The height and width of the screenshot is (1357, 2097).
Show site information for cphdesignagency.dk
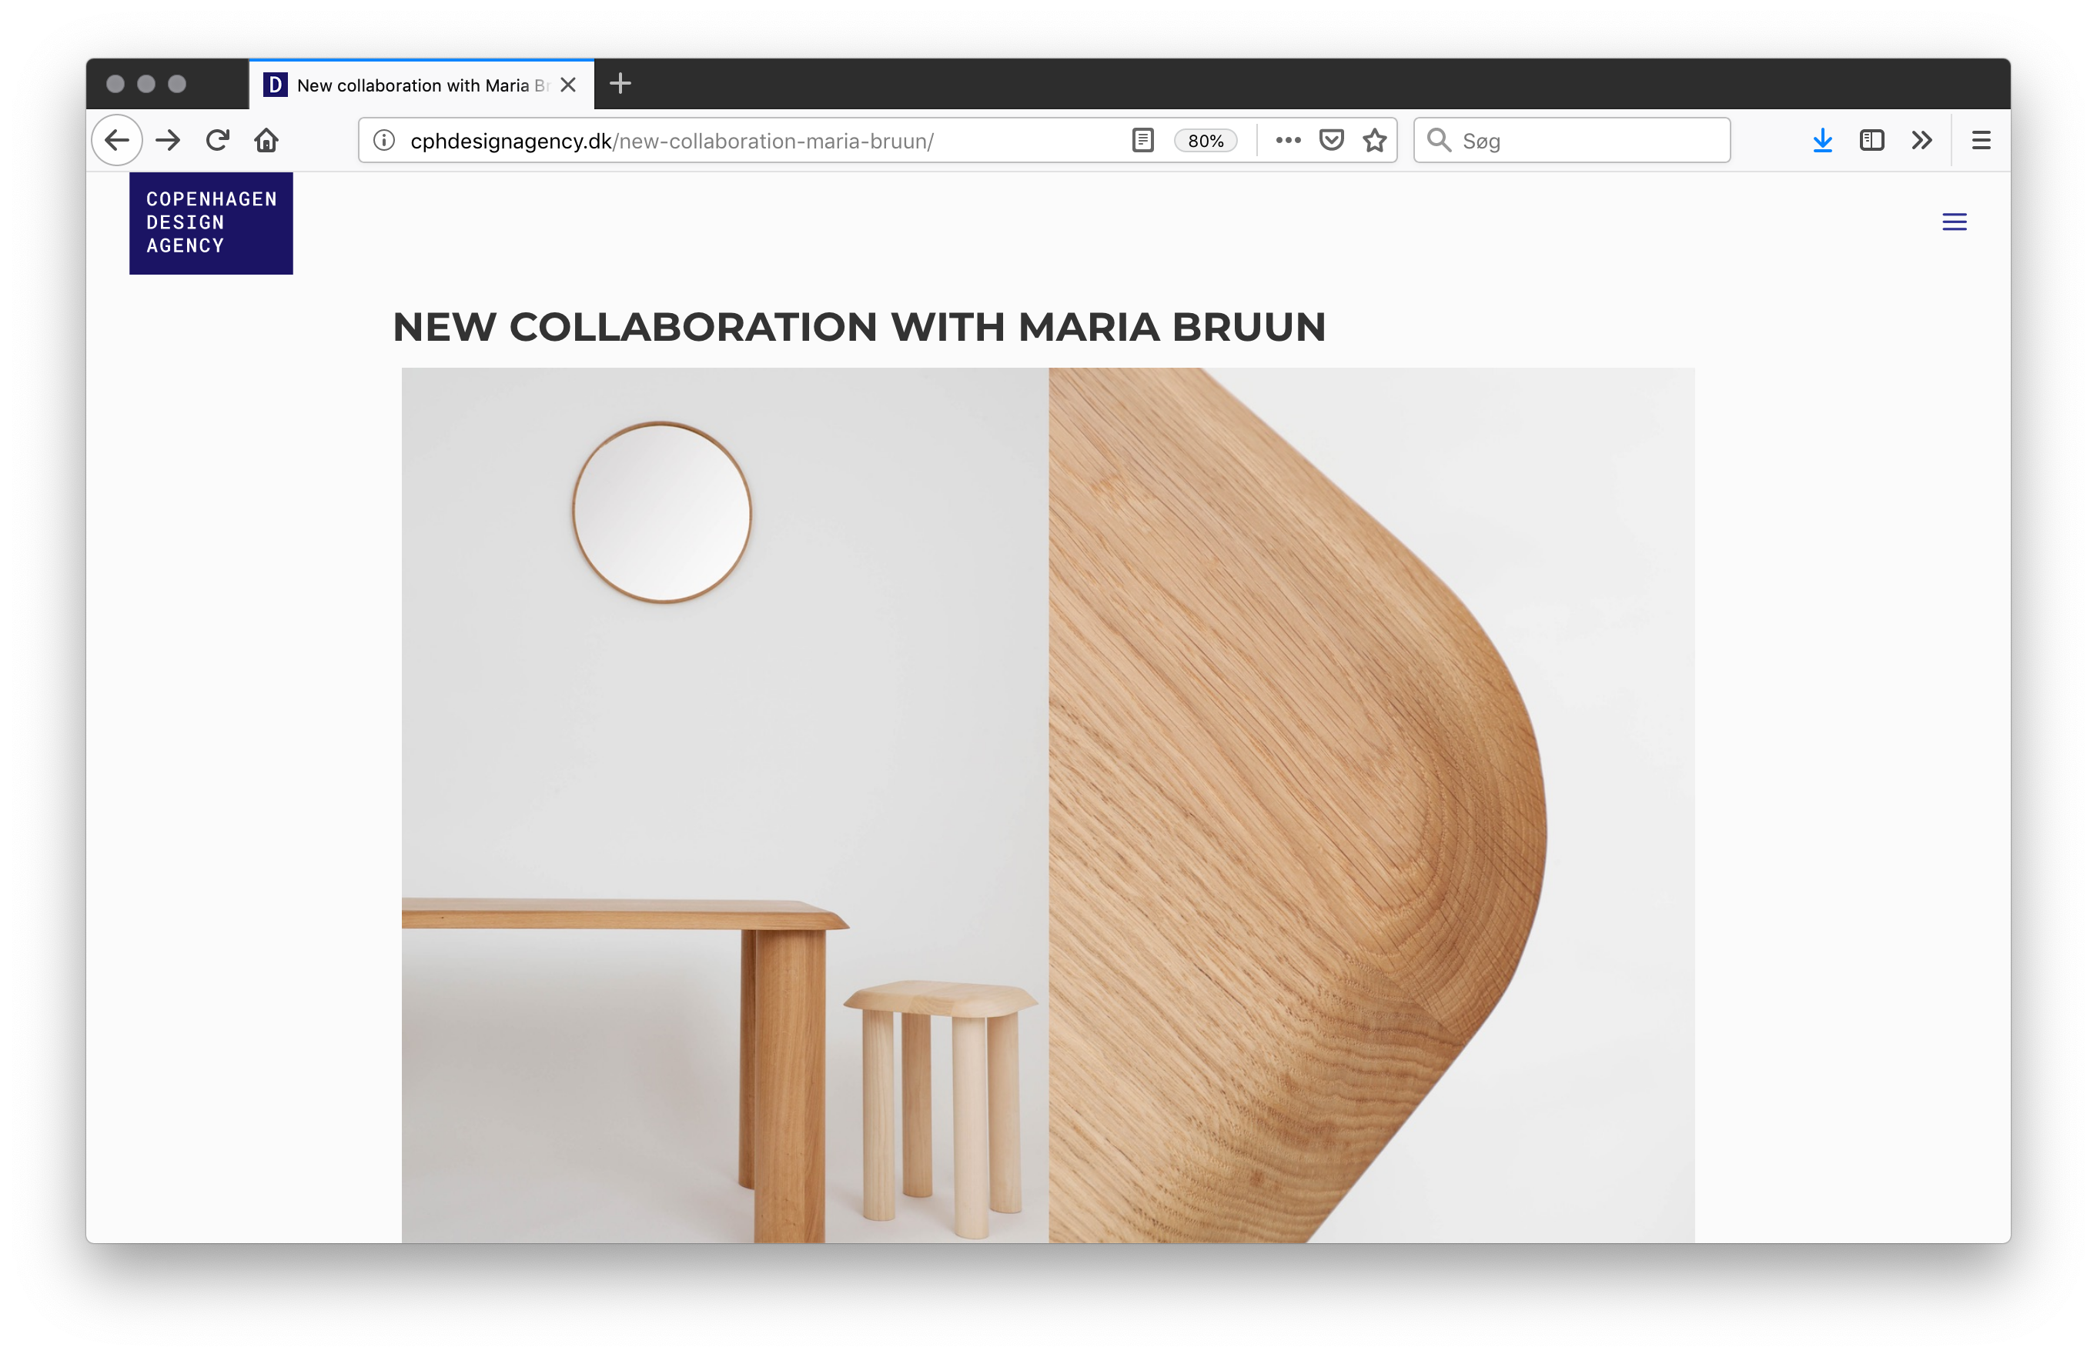(x=384, y=141)
